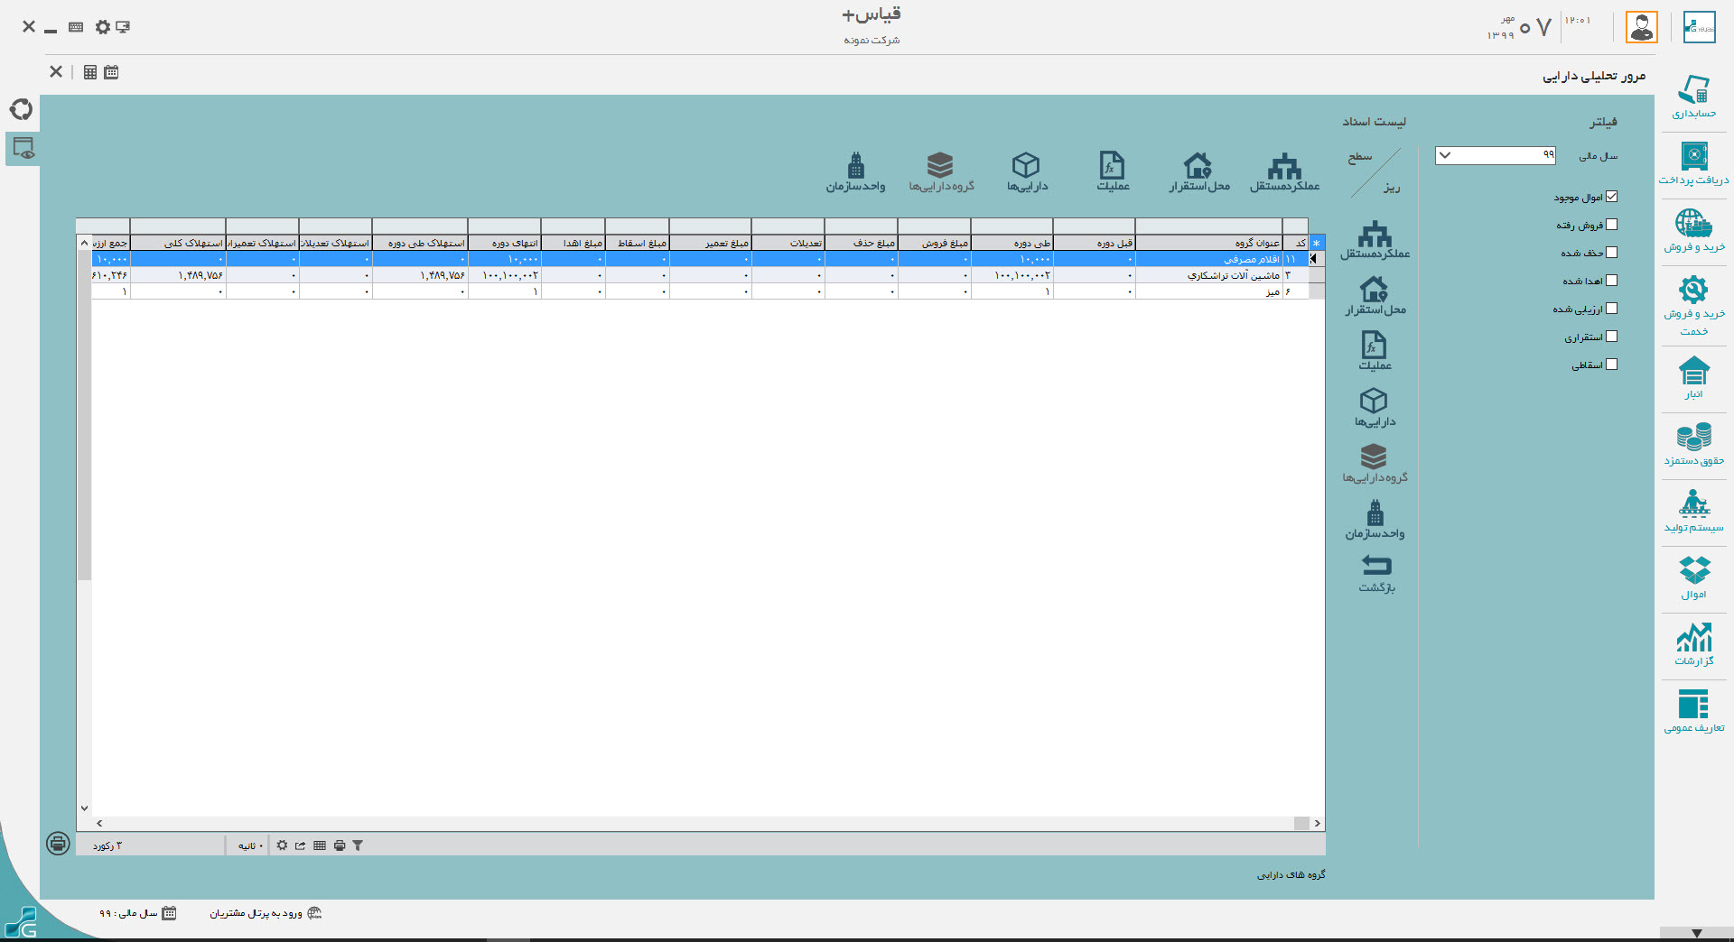Click the table vertical scrollbar down arrow
Screen dimensions: 1734x942
click(x=84, y=808)
